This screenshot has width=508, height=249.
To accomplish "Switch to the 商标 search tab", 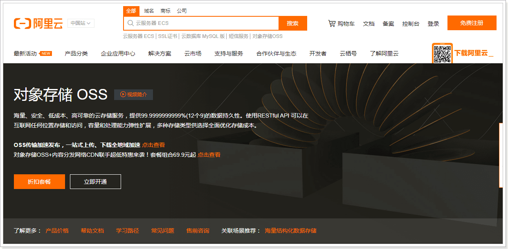I will pyautogui.click(x=165, y=11).
